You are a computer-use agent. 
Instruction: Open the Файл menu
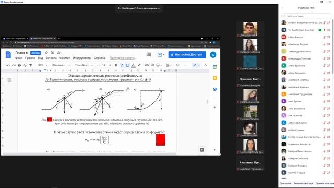pos(19,58)
